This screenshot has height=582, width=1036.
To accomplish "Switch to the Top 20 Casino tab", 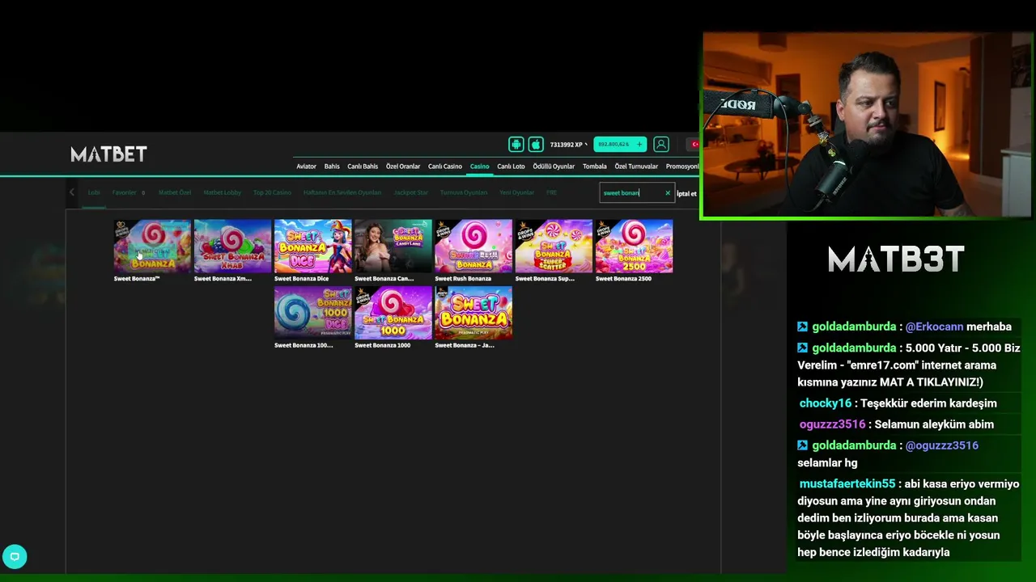I will (x=272, y=193).
